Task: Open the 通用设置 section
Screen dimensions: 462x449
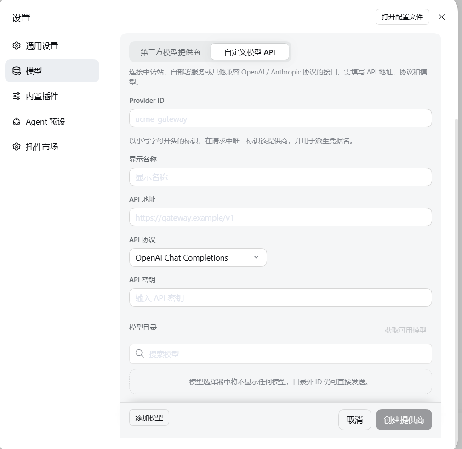Action: (x=52, y=45)
